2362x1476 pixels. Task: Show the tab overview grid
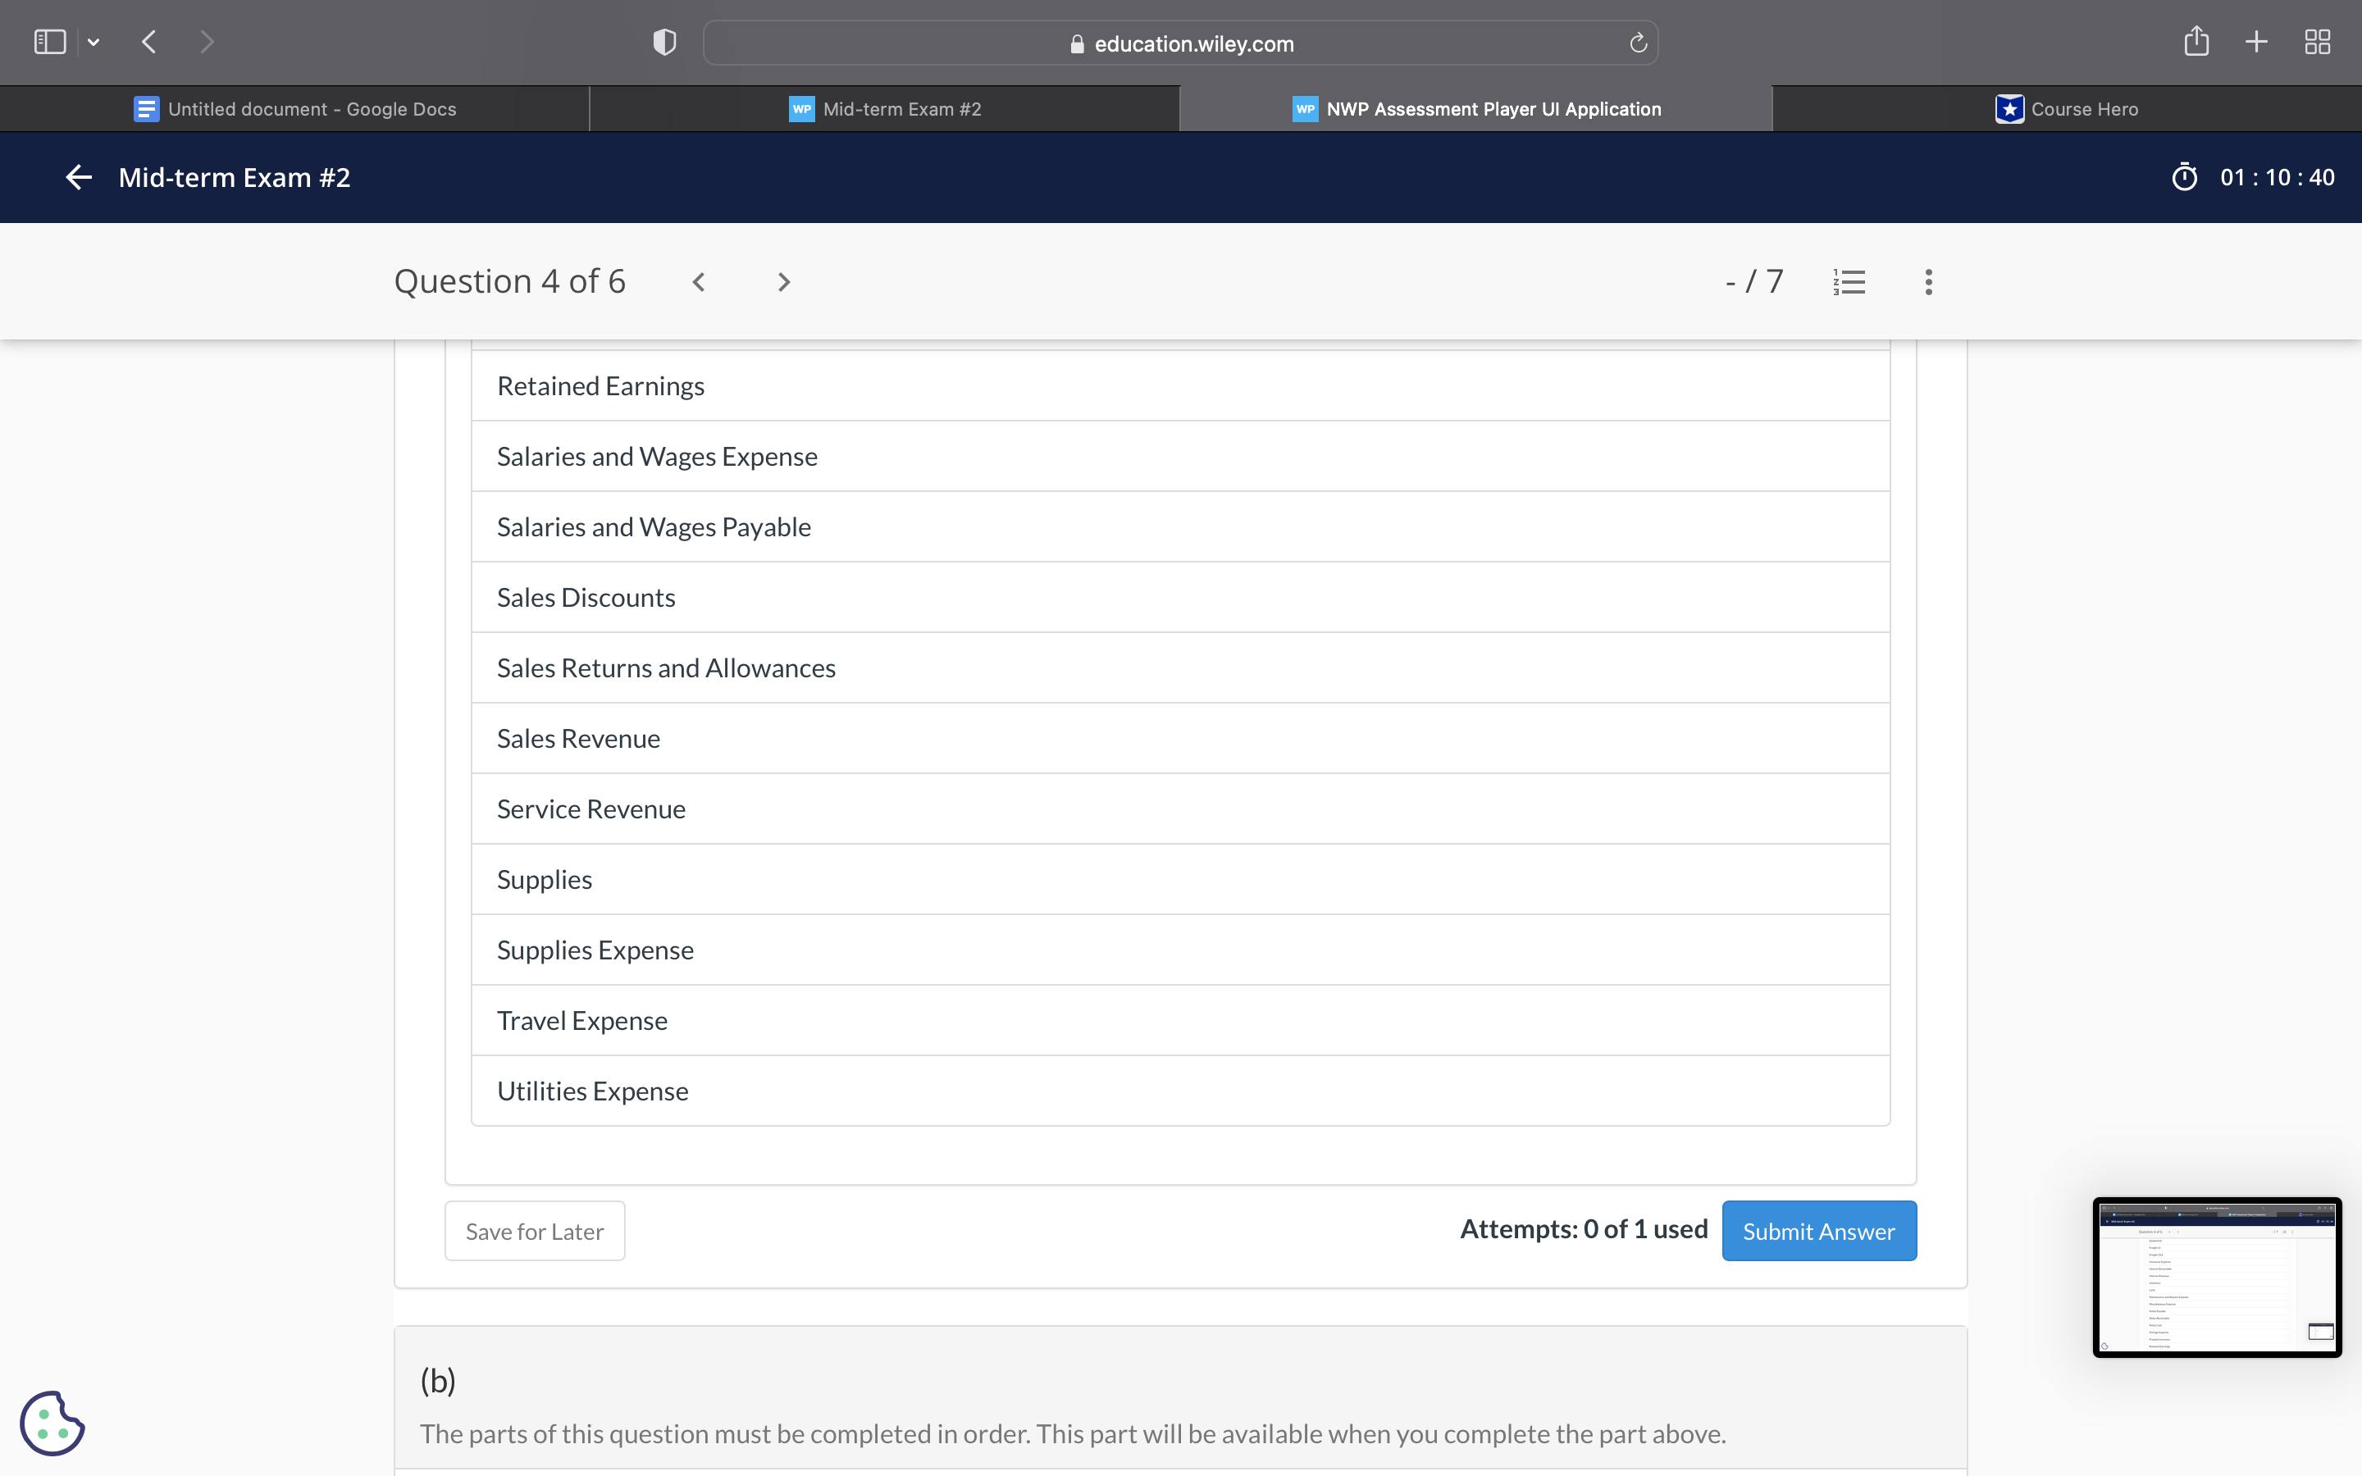[2317, 41]
